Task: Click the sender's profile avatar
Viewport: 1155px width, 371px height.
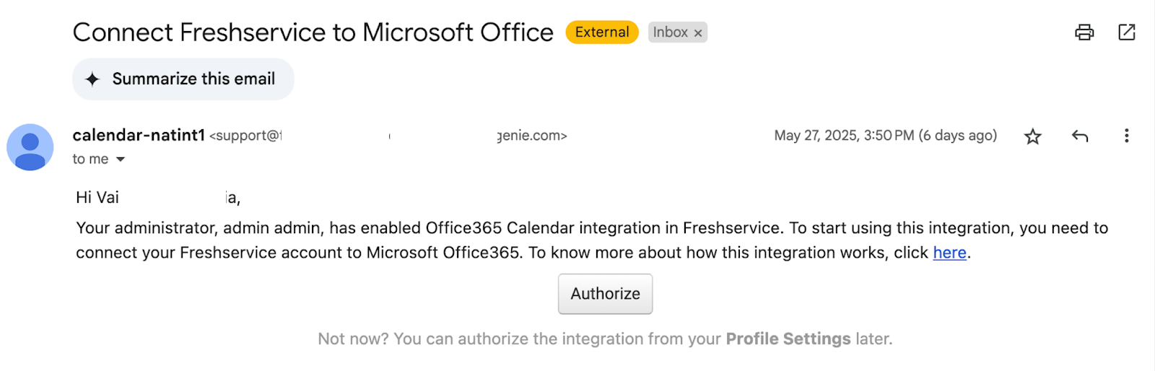Action: pos(30,147)
